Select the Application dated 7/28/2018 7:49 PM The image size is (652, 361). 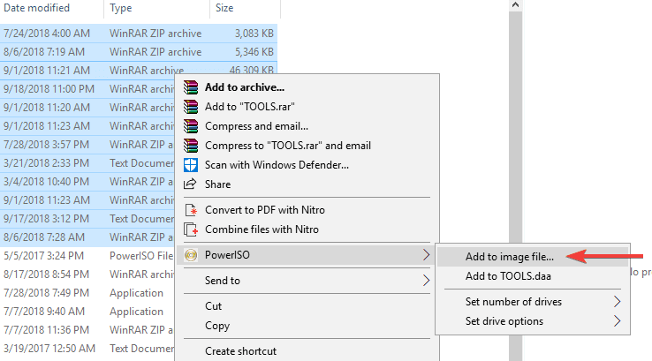[87, 293]
